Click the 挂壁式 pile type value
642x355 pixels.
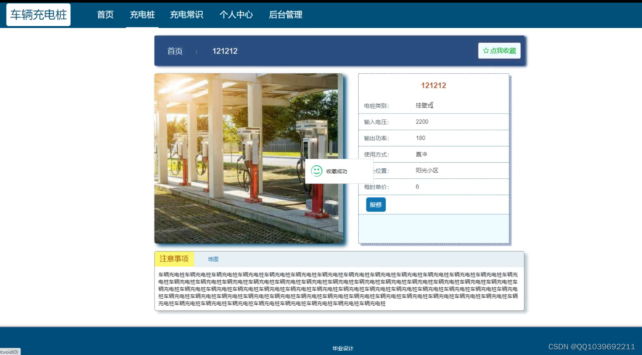tap(424, 106)
